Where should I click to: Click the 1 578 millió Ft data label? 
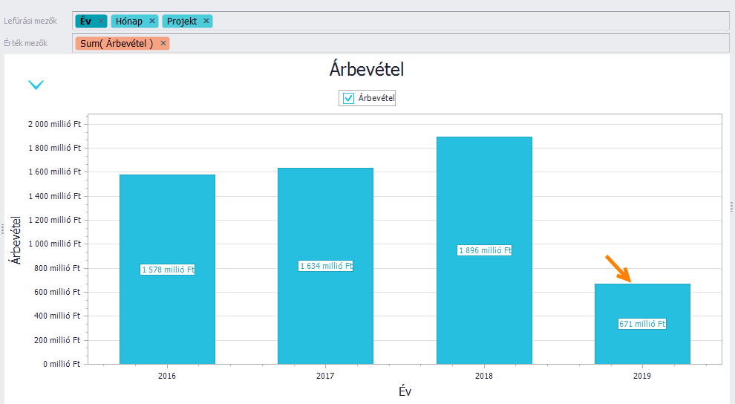tap(168, 270)
